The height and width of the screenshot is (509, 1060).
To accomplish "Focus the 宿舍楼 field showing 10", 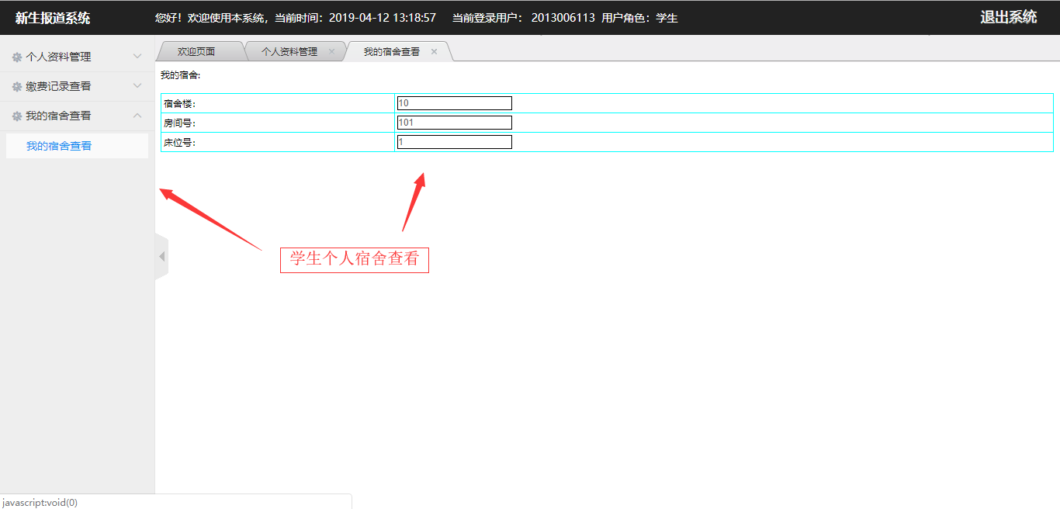I will tap(454, 103).
